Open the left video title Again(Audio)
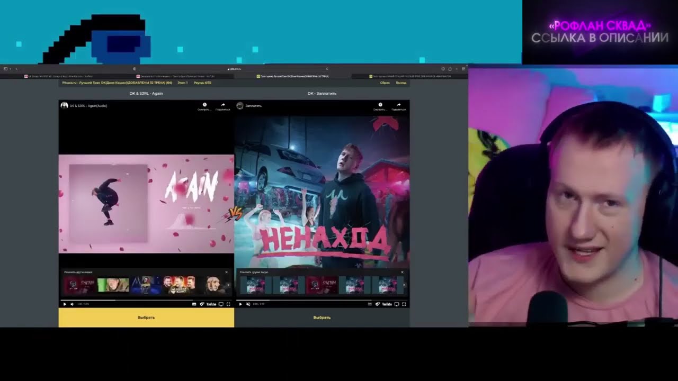 click(88, 106)
